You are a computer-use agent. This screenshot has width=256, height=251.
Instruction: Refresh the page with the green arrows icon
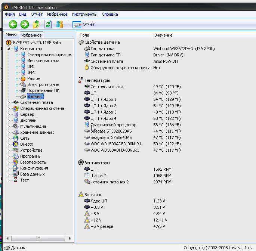point(48,24)
